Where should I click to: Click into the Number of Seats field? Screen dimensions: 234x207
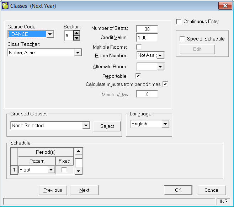147,29
